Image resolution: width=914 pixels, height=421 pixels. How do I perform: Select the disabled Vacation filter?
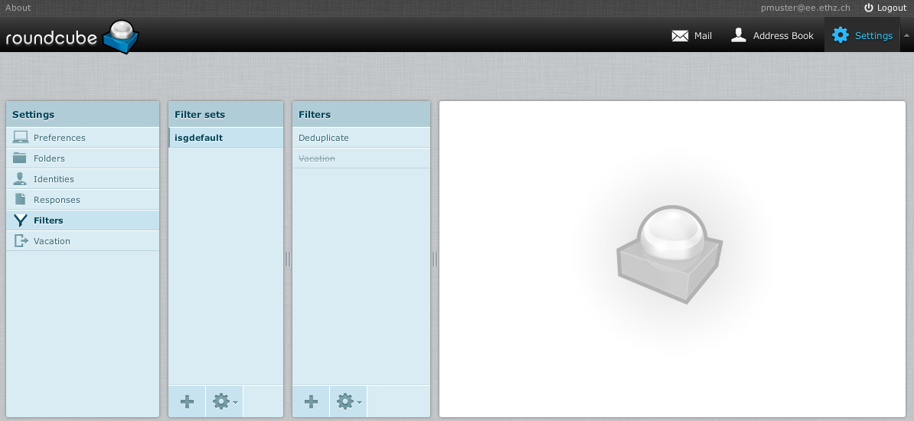(x=361, y=158)
